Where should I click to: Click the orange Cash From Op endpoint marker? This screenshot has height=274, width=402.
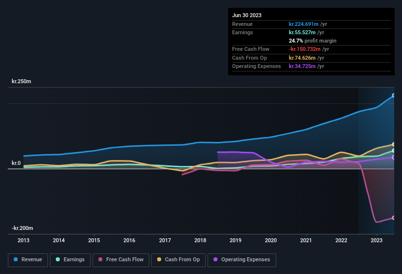click(x=394, y=144)
